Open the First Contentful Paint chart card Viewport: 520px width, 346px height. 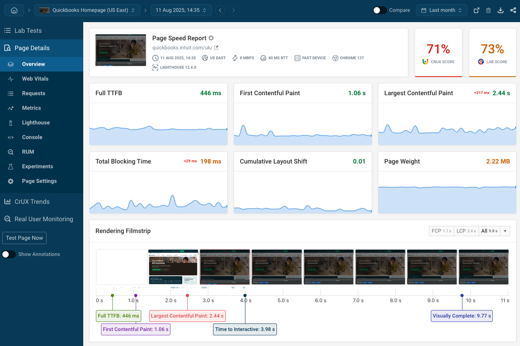pos(303,114)
